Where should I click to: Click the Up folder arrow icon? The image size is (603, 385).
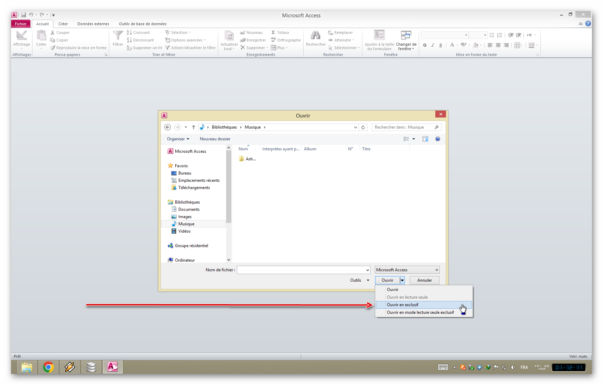click(x=194, y=127)
